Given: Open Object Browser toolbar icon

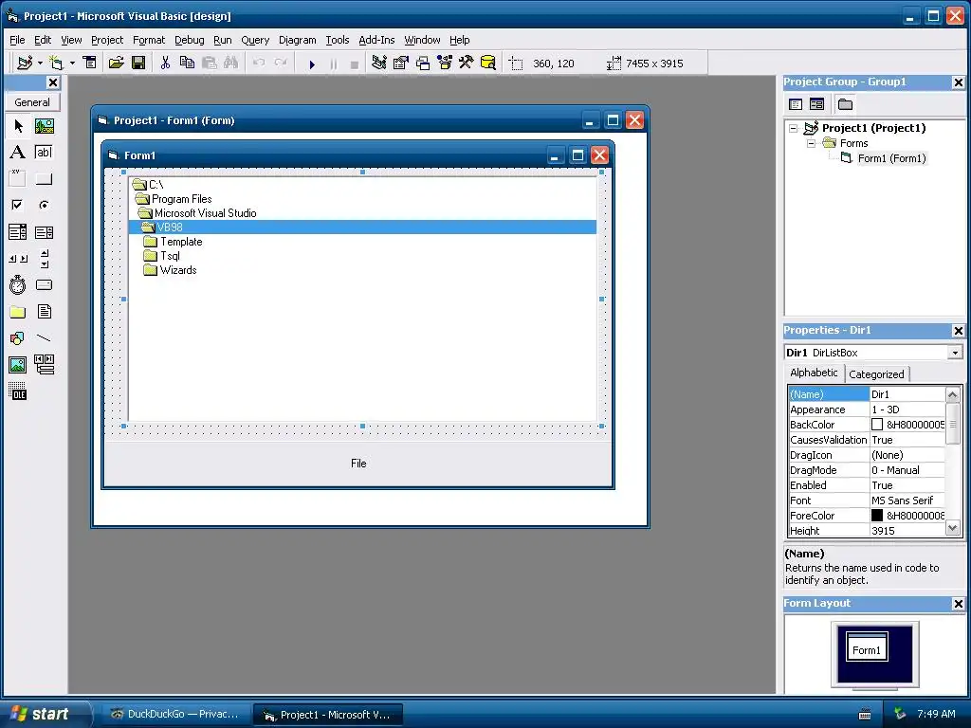Looking at the screenshot, I should [x=445, y=64].
